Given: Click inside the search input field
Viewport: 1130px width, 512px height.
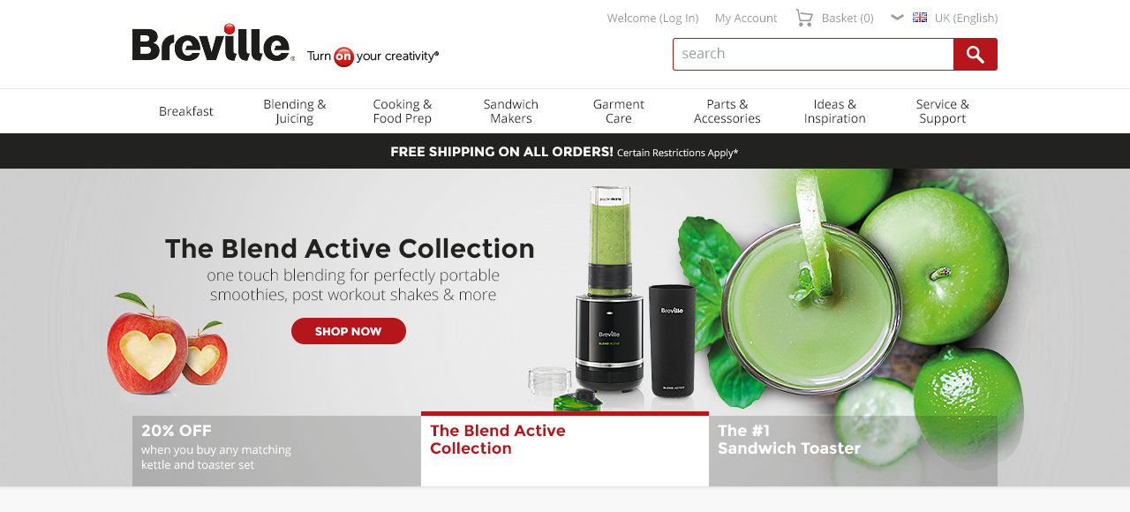Looking at the screenshot, I should tap(813, 54).
